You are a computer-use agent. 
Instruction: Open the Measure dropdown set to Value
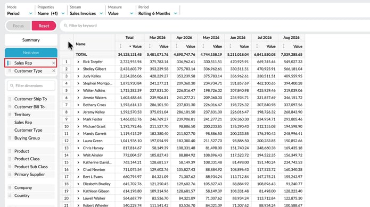tap(120, 11)
